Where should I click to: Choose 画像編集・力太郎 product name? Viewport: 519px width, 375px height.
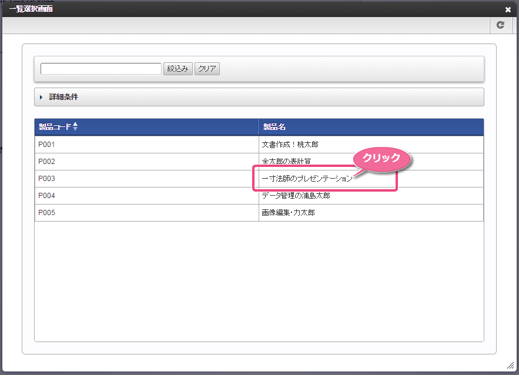click(x=288, y=213)
